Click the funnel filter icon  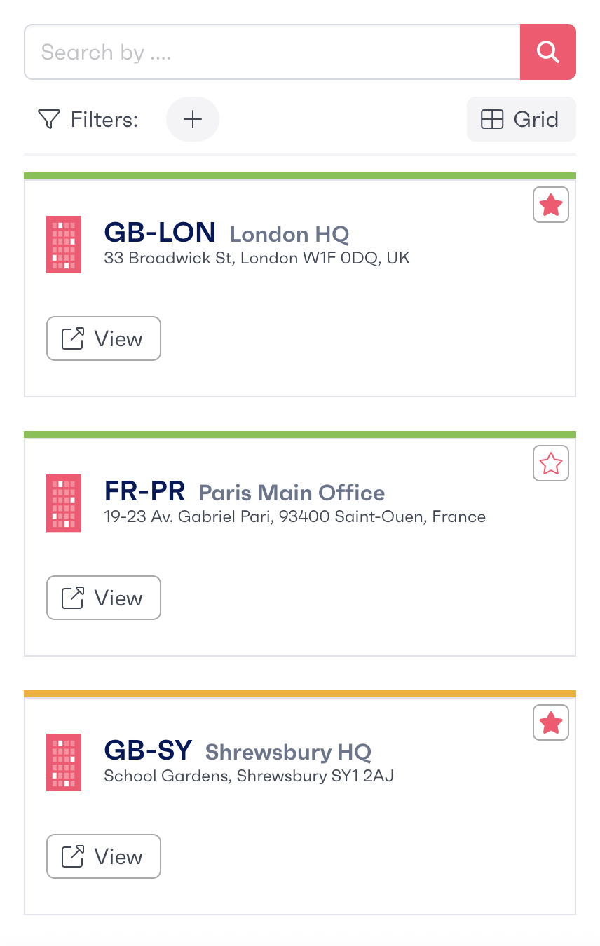(48, 119)
